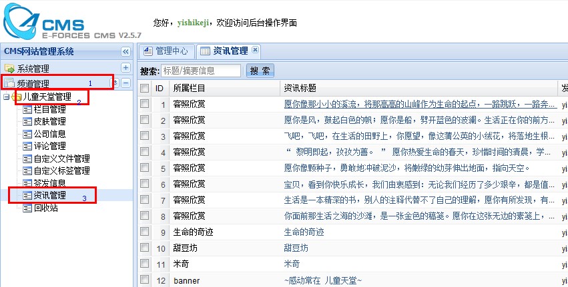The image size is (568, 287).
Task: Click the refresh icon in 频道管理 header
Action: [114, 83]
